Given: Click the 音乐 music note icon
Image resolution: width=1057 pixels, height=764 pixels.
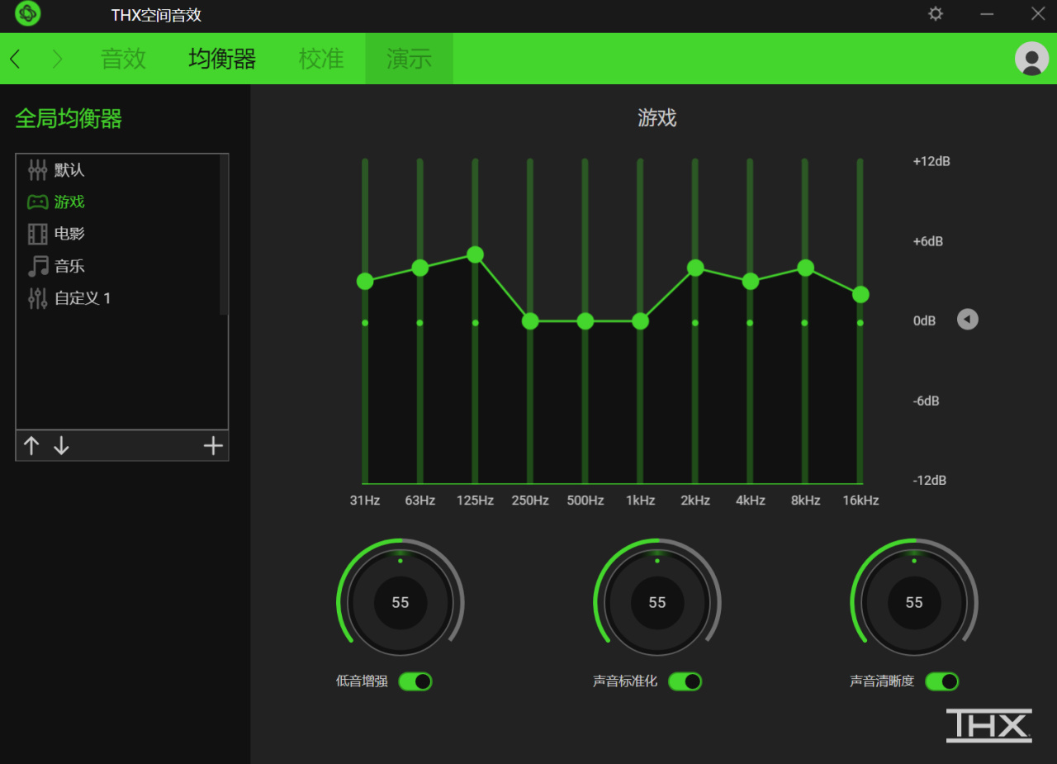Looking at the screenshot, I should [x=38, y=266].
